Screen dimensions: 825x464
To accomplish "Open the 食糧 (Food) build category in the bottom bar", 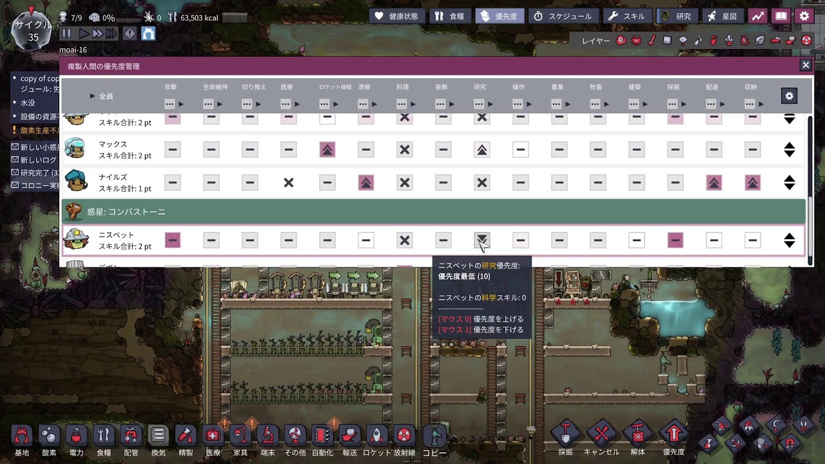I will [x=104, y=436].
